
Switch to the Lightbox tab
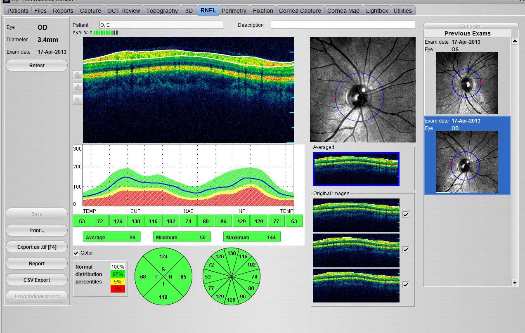(x=377, y=11)
